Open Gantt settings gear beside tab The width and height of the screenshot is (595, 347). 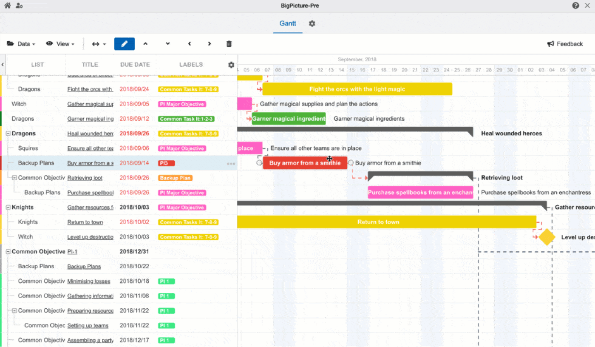[x=312, y=24]
